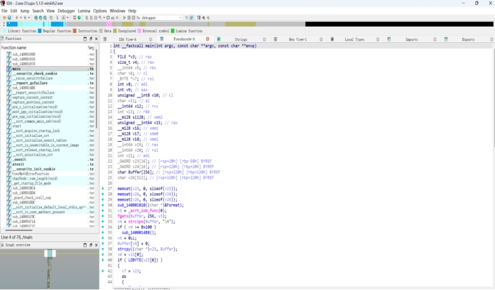Open the debugger selection dropdown
The image size is (495, 290).
pyautogui.click(x=180, y=18)
